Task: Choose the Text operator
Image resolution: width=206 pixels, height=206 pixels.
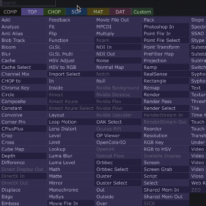Action: pos(198,88)
